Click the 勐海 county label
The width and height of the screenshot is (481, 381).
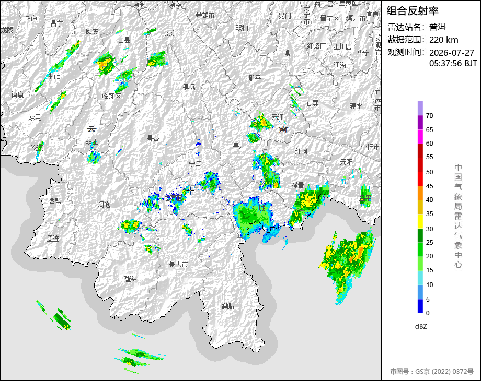[130, 279]
